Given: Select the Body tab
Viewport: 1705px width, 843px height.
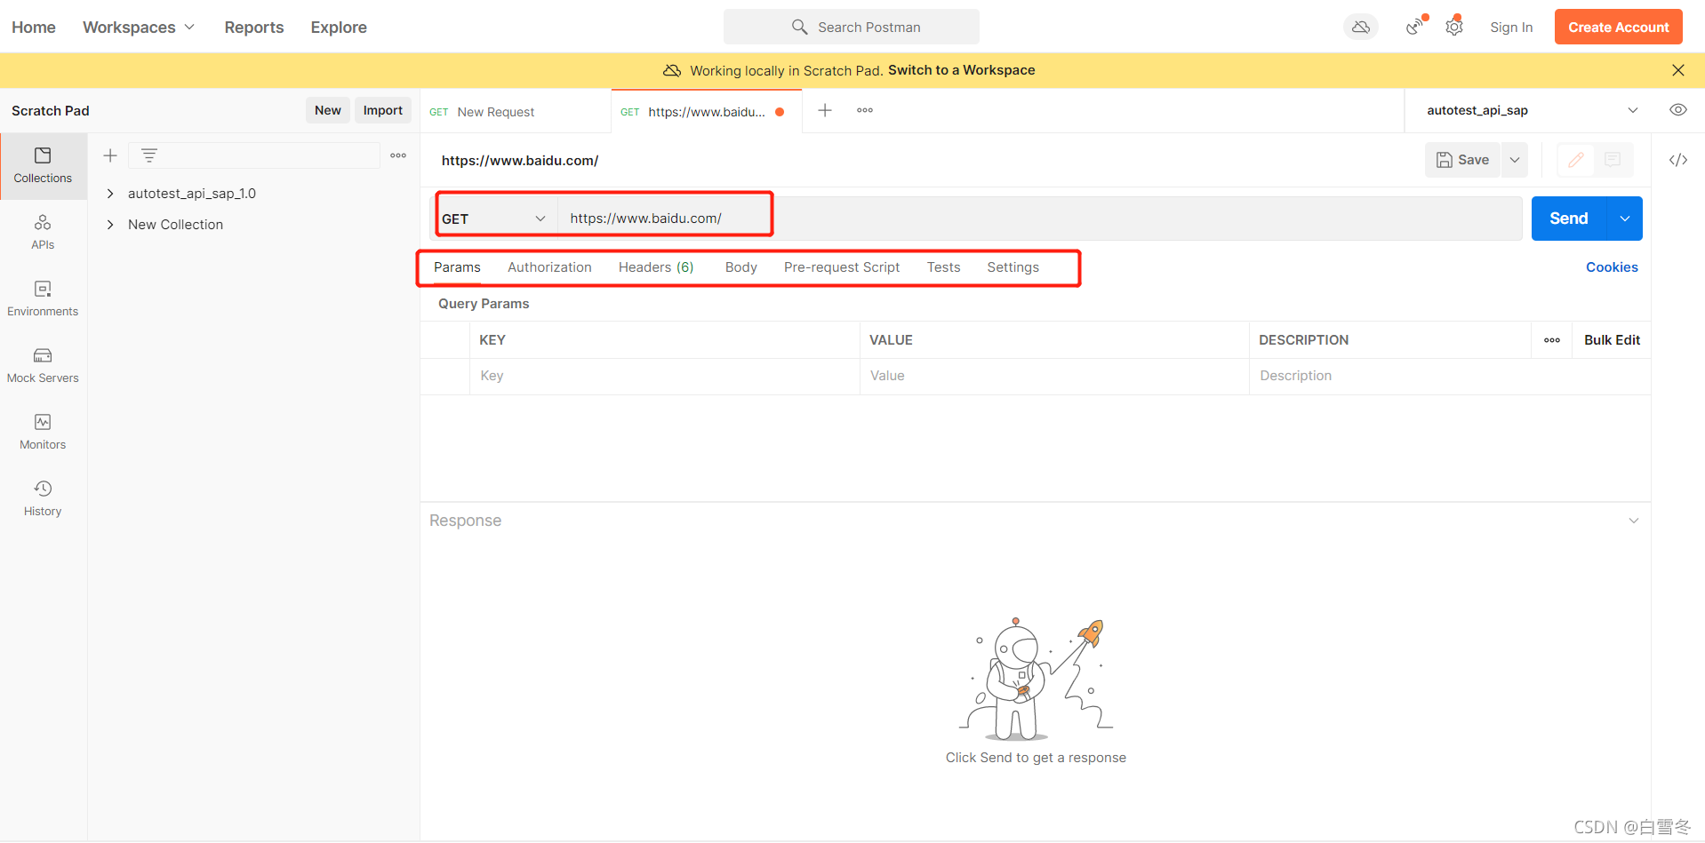Looking at the screenshot, I should 741,267.
